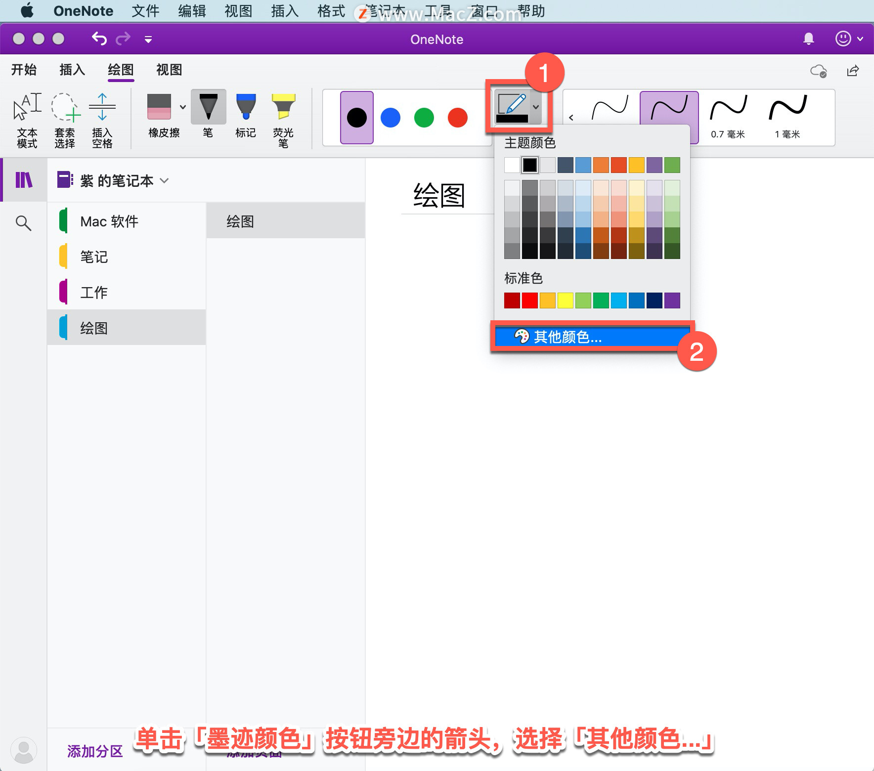Click 添加分区 to add section
Screen dimensions: 874x771
(x=95, y=751)
